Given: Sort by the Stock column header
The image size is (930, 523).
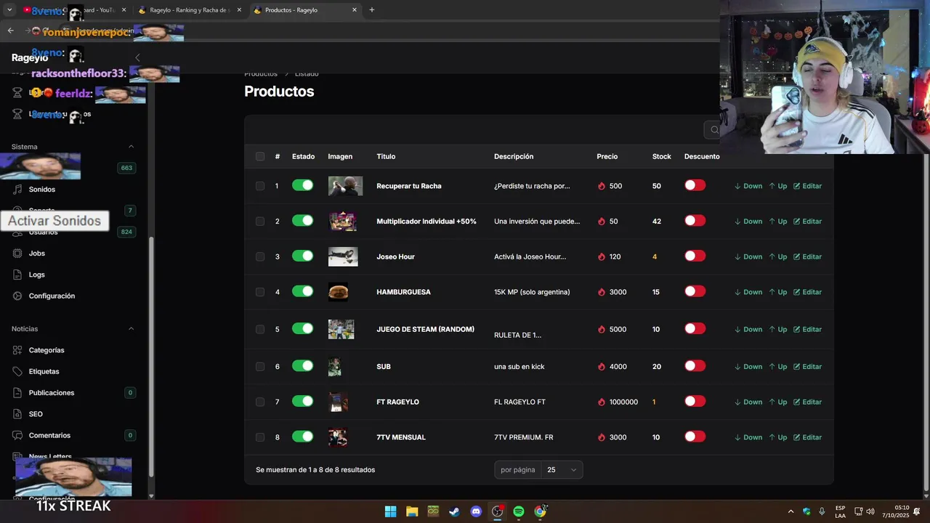Looking at the screenshot, I should 662,156.
